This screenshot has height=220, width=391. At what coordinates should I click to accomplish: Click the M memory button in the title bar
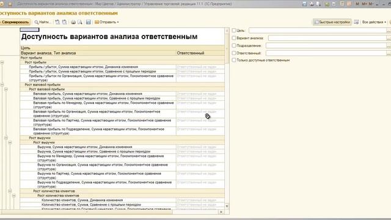click(357, 4)
